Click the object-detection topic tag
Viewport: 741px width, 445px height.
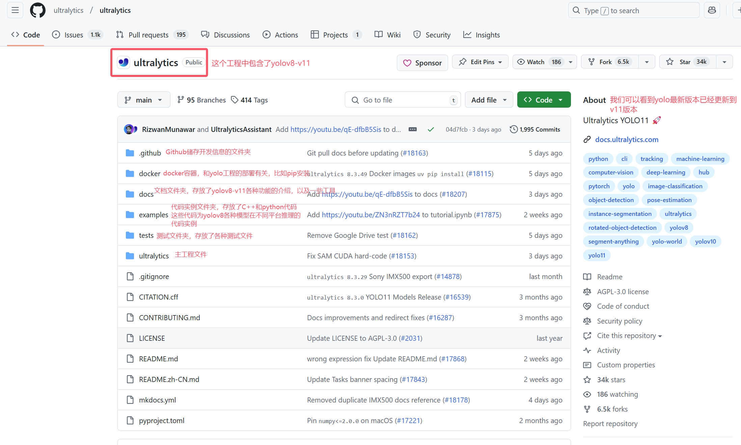tap(611, 200)
